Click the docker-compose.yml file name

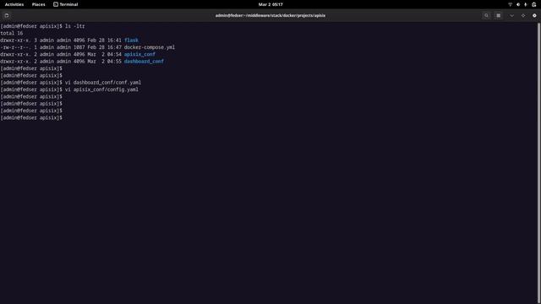pyautogui.click(x=150, y=47)
